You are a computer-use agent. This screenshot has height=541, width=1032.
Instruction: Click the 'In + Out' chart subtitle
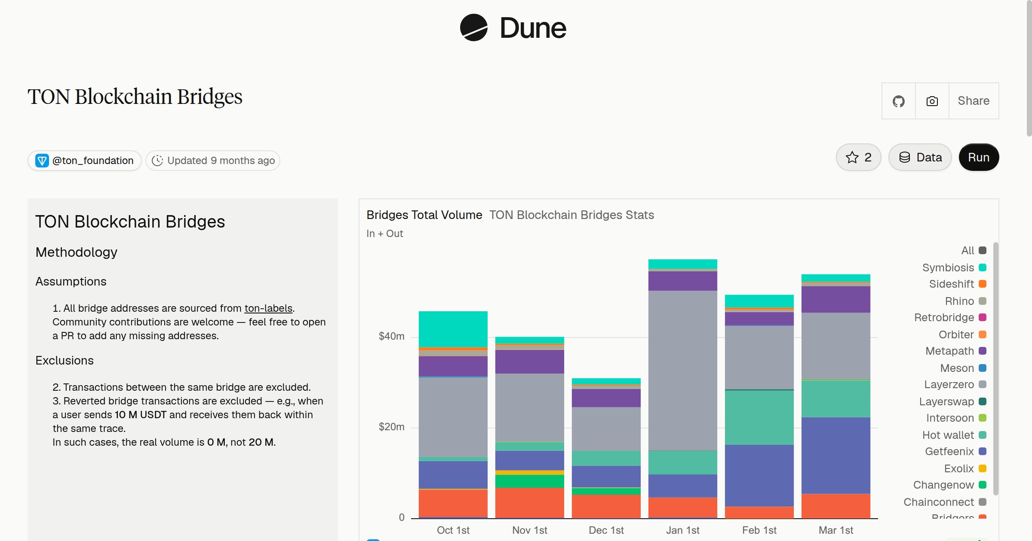pos(384,234)
